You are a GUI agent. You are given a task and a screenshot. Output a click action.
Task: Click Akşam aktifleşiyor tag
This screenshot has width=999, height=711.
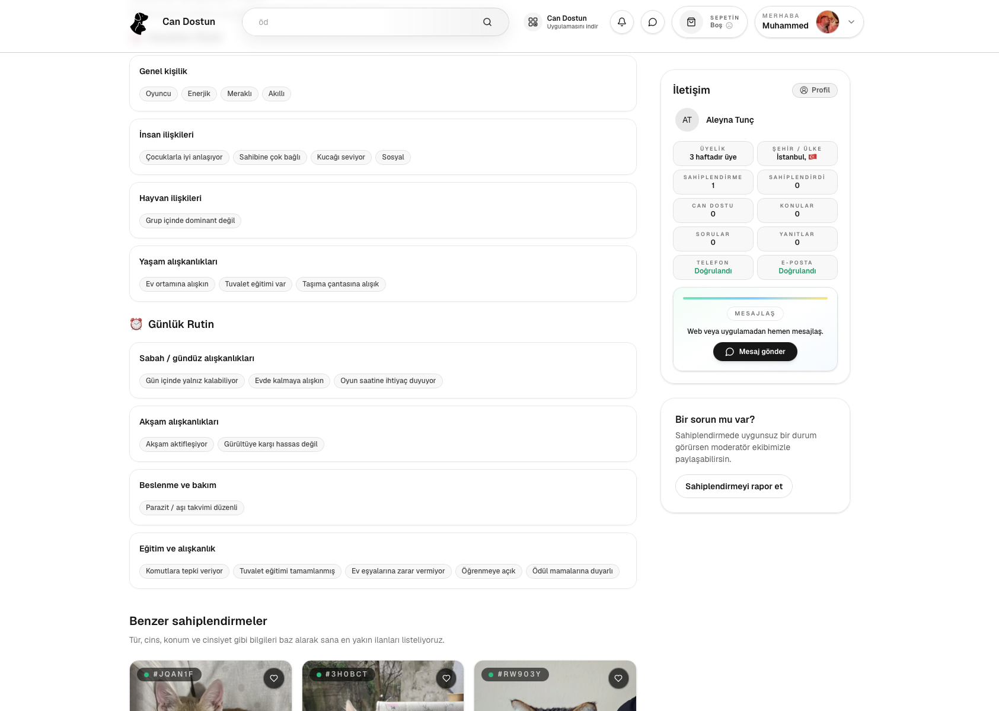pos(177,444)
